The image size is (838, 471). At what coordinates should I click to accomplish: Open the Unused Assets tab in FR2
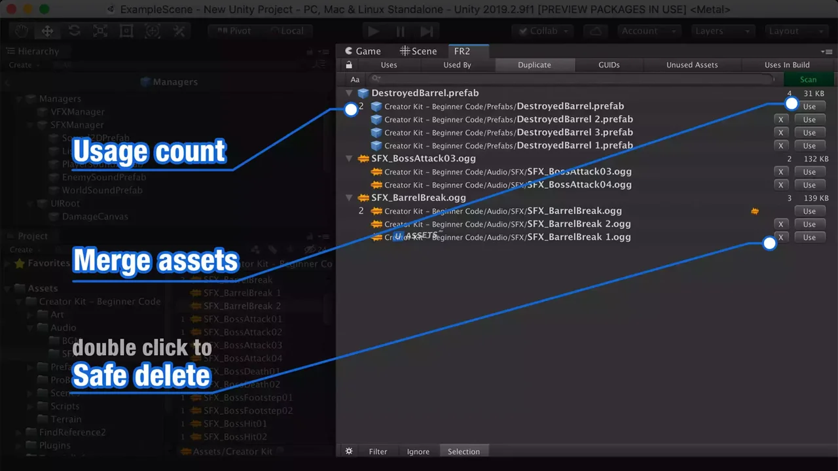tap(692, 65)
